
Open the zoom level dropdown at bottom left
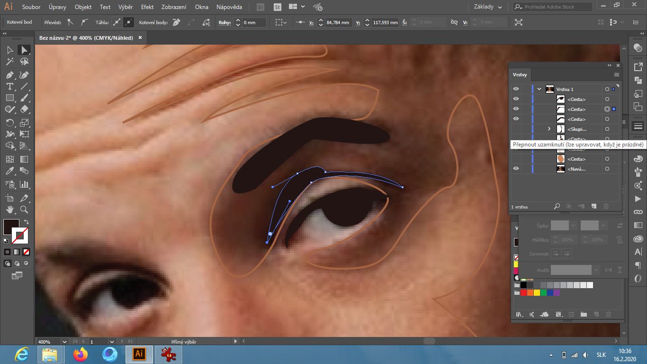(65, 341)
